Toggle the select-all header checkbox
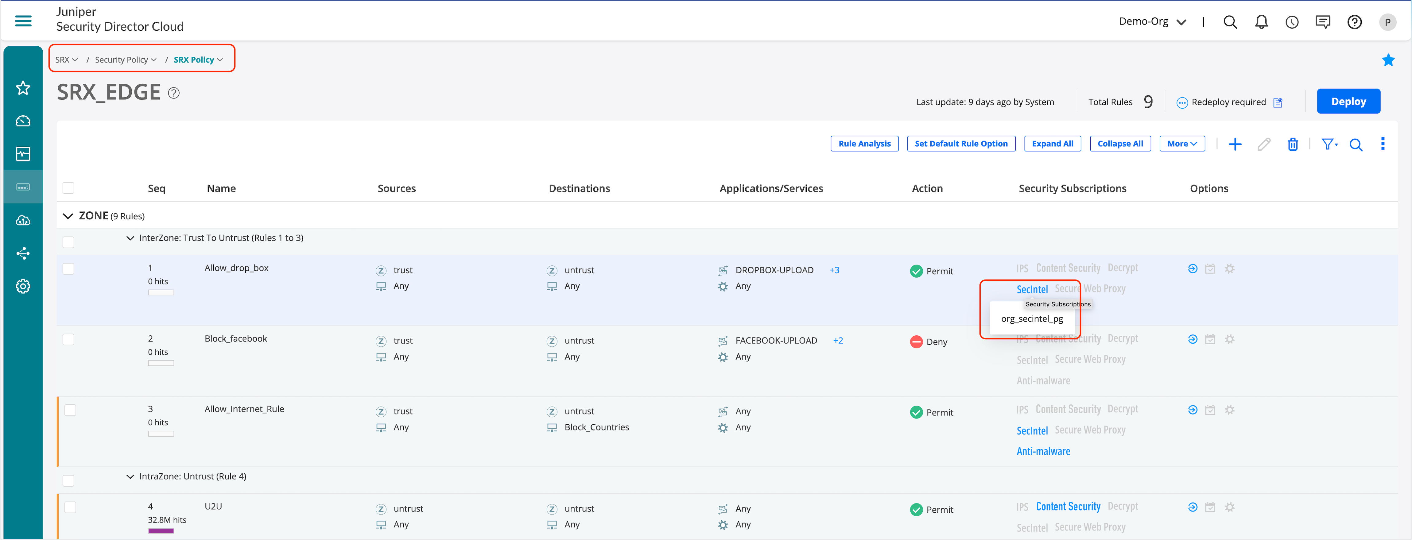Image resolution: width=1412 pixels, height=540 pixels. 68,188
